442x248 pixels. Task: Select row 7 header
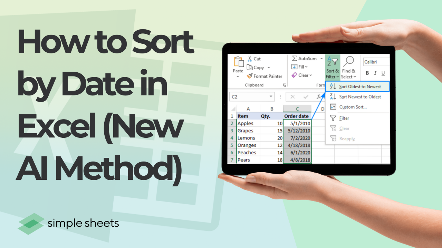tap(232, 160)
